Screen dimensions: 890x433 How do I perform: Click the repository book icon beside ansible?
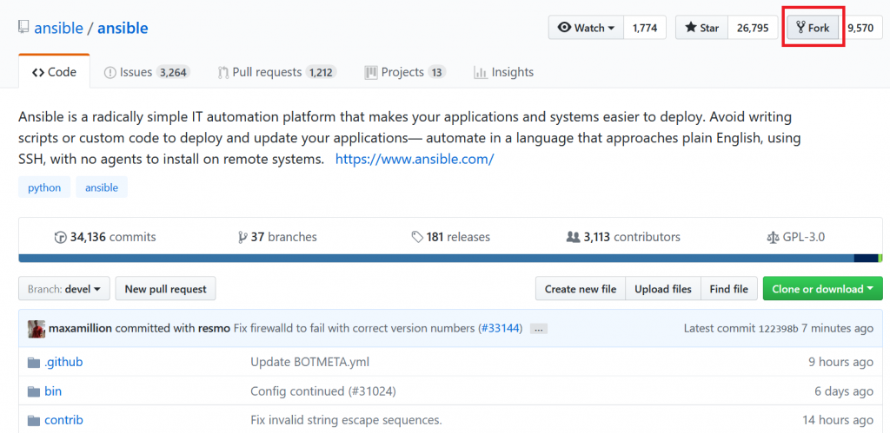tap(23, 27)
